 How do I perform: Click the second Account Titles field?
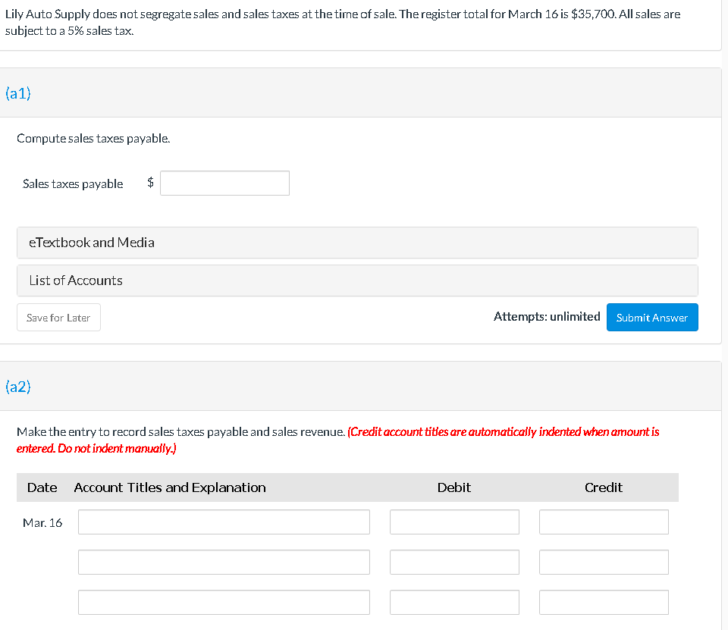(x=224, y=562)
